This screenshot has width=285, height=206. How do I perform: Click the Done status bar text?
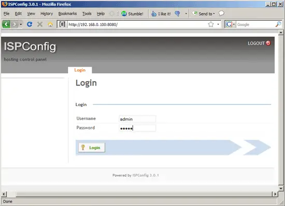pos(8,201)
